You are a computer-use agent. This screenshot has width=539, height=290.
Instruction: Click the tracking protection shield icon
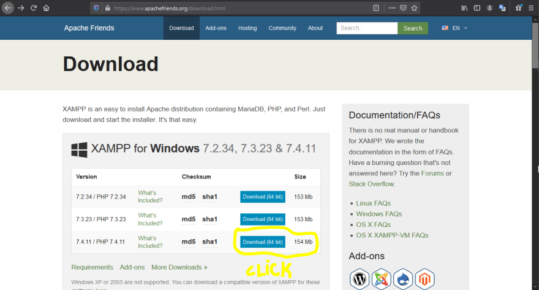click(x=96, y=8)
